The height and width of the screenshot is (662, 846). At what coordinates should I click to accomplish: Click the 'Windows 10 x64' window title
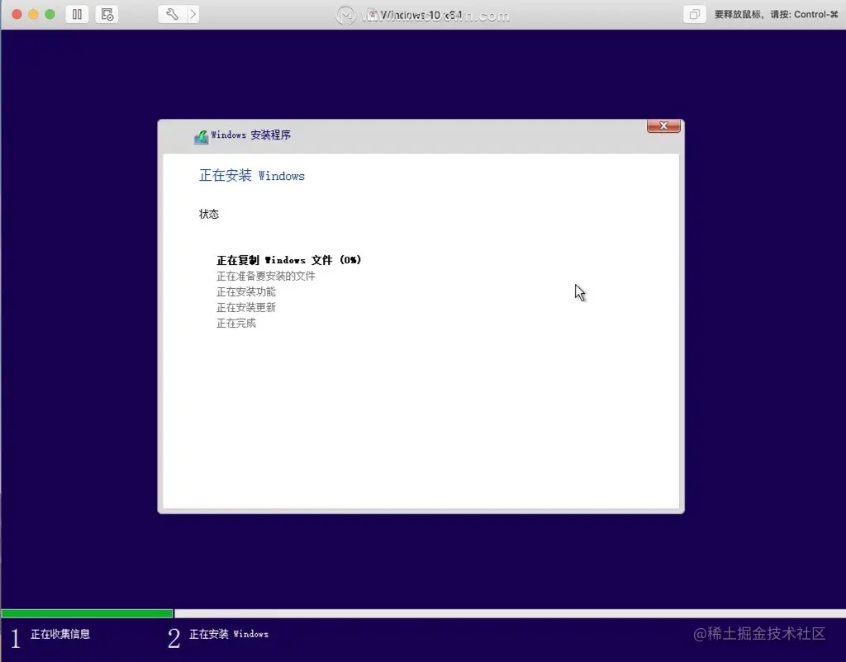point(421,15)
